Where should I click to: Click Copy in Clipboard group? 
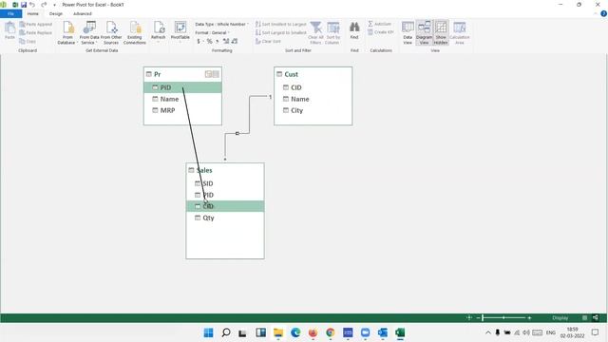click(28, 41)
